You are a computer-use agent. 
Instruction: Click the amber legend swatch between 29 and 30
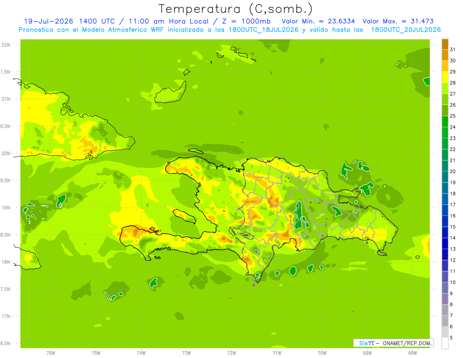[445, 66]
